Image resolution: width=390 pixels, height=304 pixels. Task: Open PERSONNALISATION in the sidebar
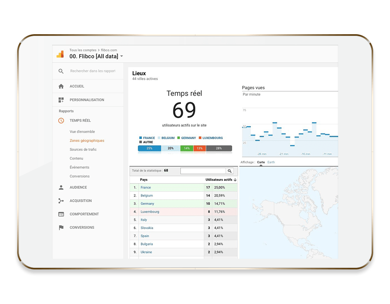87,100
